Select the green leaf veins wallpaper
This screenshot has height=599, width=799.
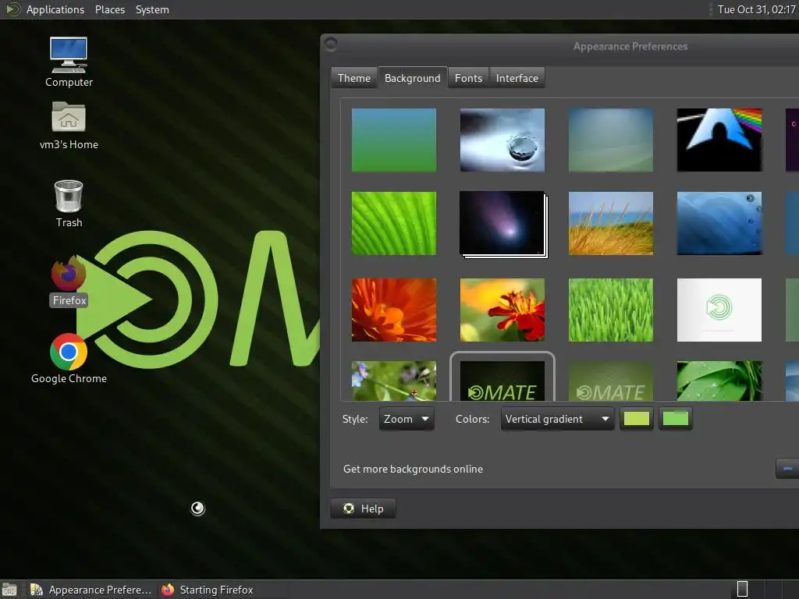point(394,223)
